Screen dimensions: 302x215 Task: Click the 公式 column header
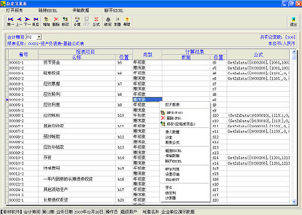[x=258, y=54]
